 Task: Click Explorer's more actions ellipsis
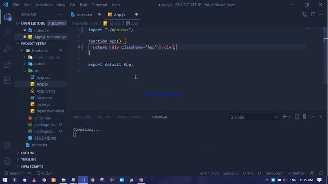pos(60,15)
